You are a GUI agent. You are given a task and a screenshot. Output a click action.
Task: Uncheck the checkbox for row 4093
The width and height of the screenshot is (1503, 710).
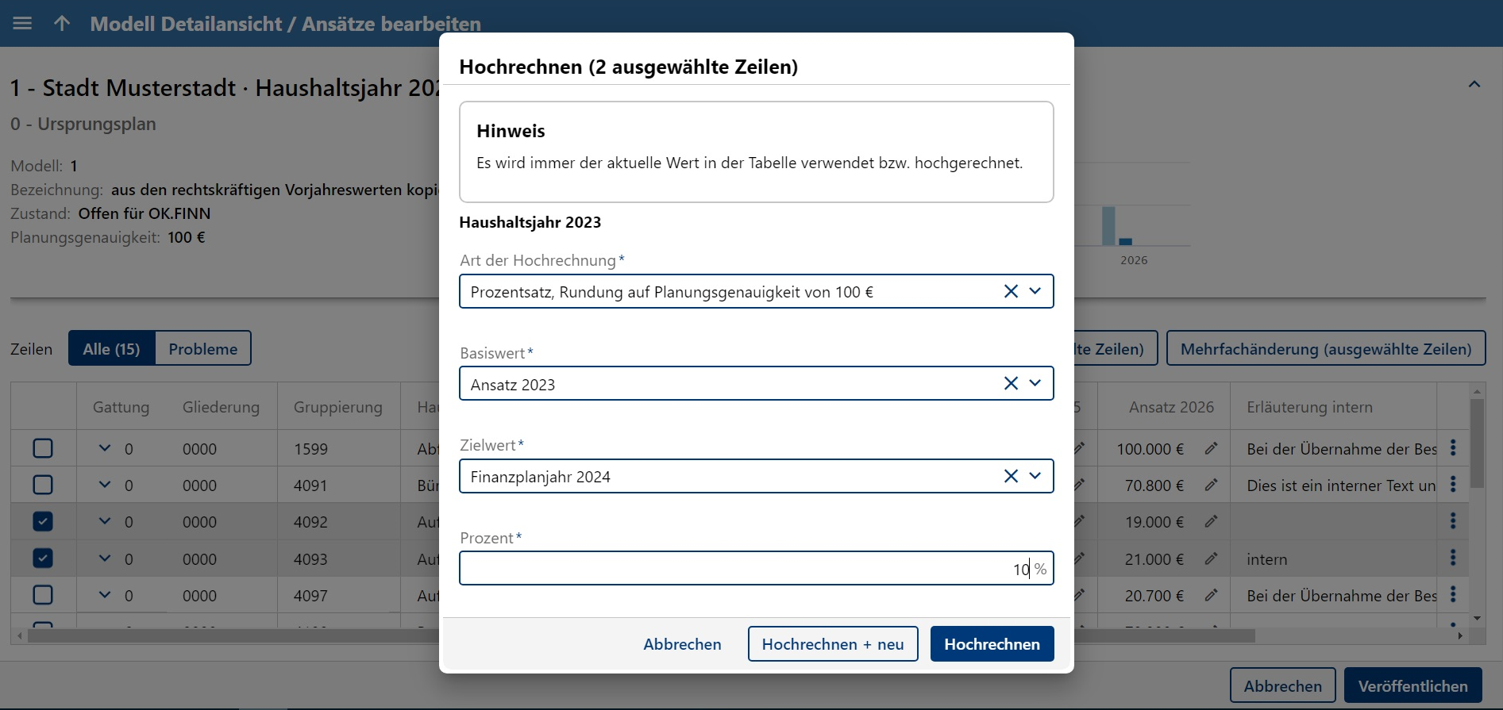point(43,558)
